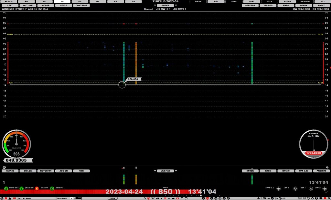331x200 pixels.
Task: Switch to the EU region tab
Action: 27,1
